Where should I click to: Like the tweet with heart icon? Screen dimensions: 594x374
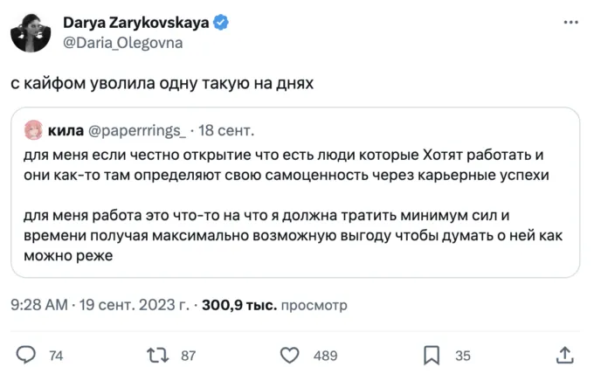click(x=290, y=355)
